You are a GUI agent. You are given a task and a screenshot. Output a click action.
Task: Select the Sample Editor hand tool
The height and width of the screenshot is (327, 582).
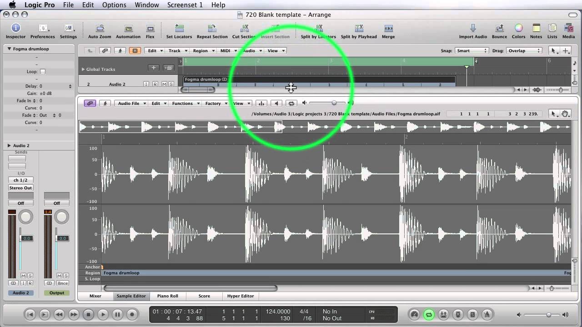point(565,114)
